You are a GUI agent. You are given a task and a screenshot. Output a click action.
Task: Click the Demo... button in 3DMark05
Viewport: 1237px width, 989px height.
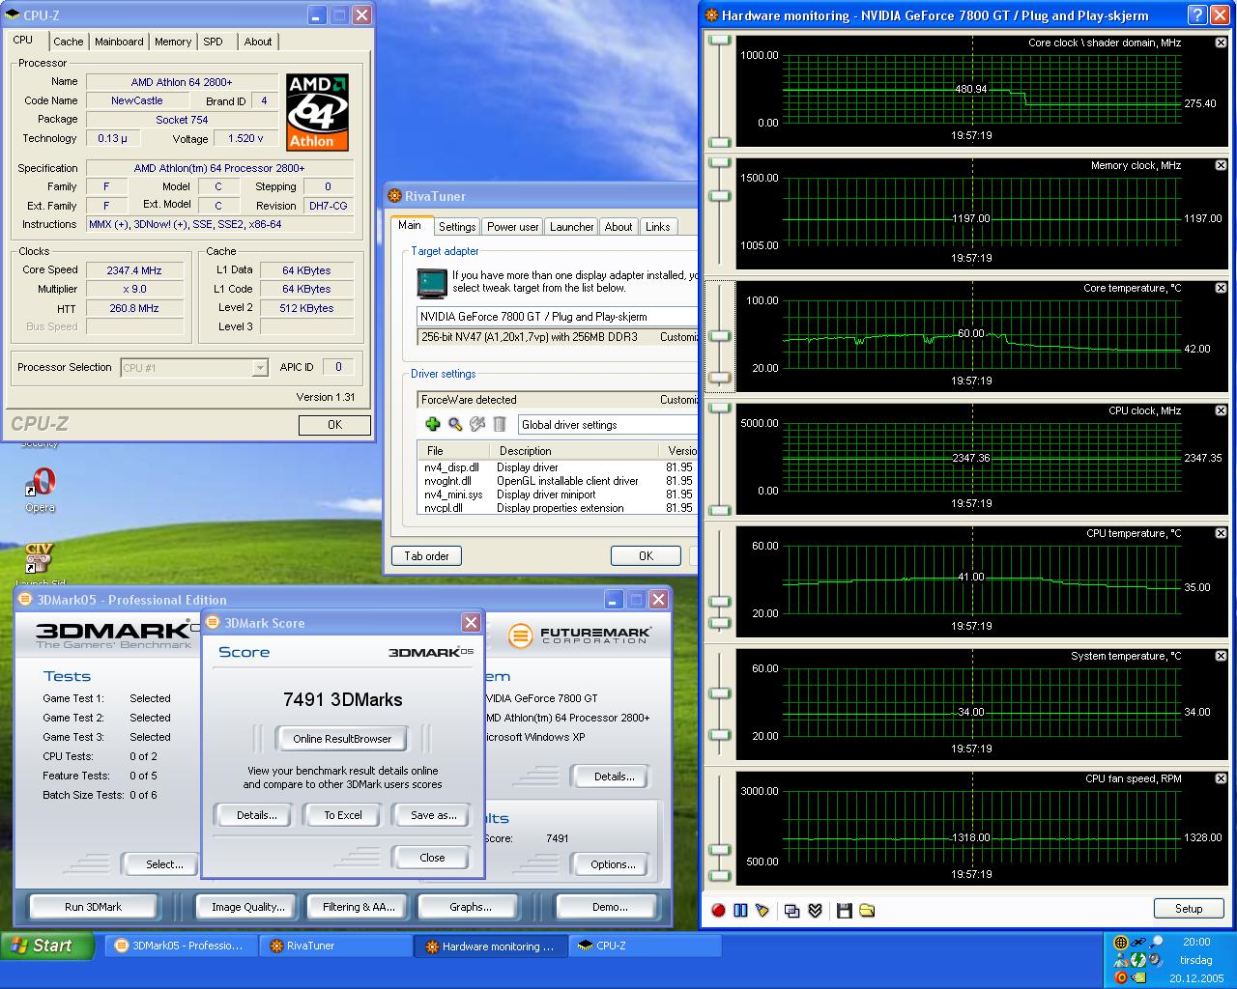(609, 907)
